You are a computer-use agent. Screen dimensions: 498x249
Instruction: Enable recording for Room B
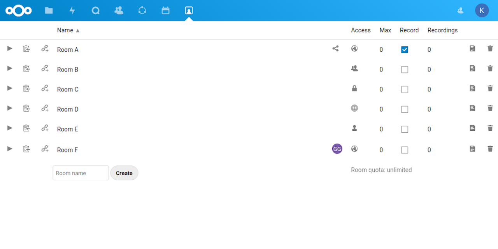click(405, 70)
